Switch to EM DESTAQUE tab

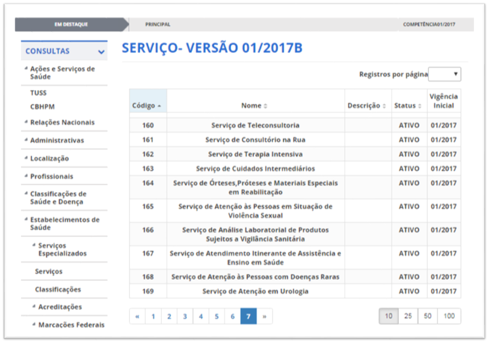coord(71,25)
